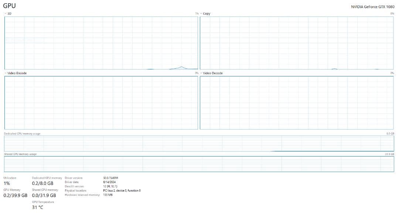Click the 0.2/39.9 GB GPU Memory value

16,195
